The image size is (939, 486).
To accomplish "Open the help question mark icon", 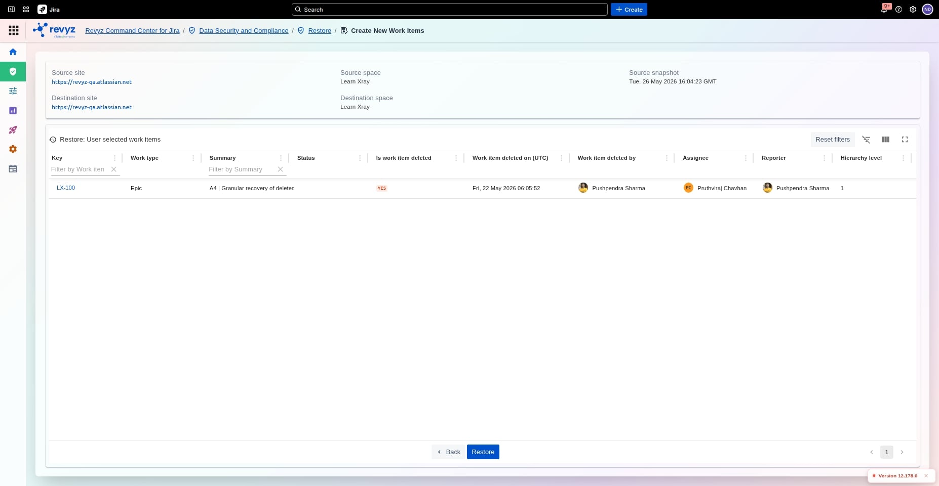I will tap(898, 10).
